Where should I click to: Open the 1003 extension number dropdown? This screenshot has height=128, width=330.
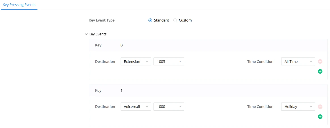(x=169, y=61)
